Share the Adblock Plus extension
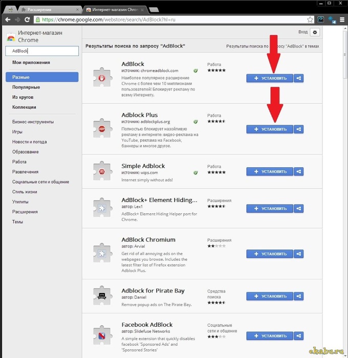 (299, 129)
